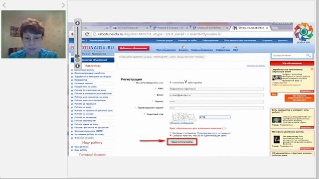Open Контакты in top navigation
319x179 pixels.
click(x=283, y=41)
